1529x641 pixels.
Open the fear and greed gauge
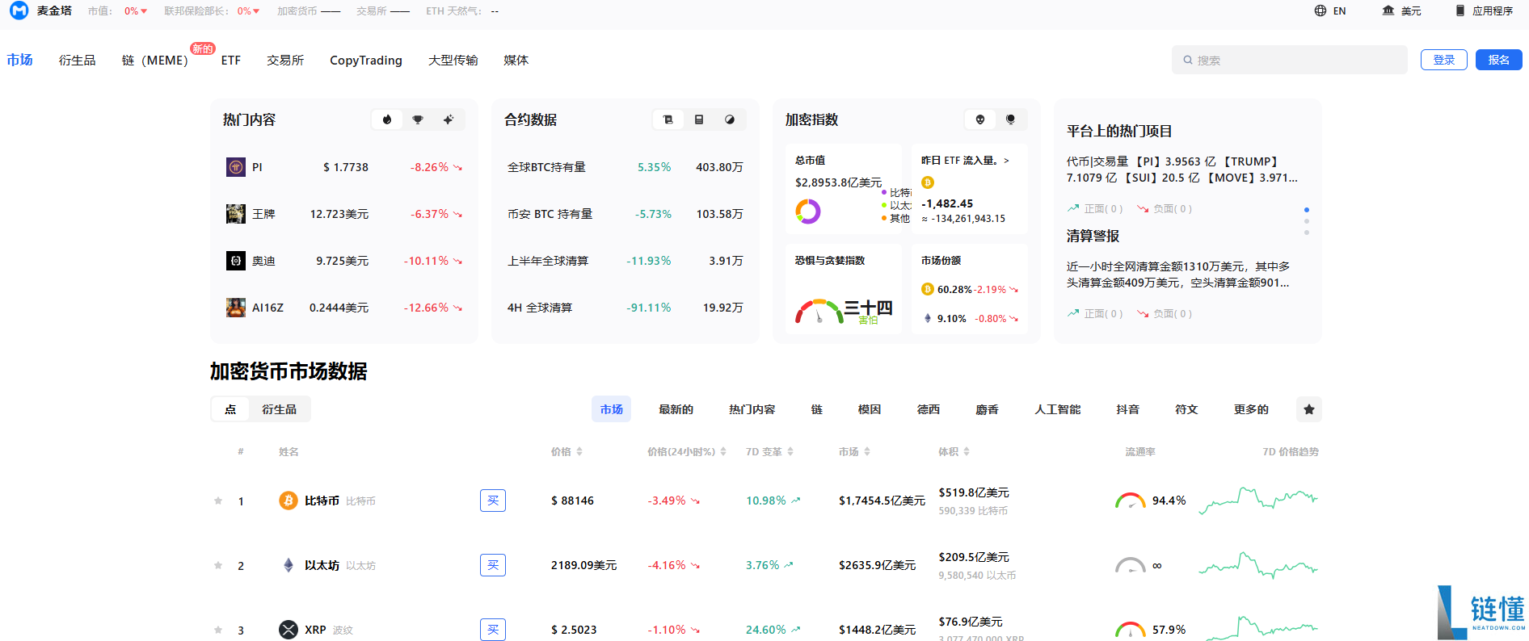coord(819,312)
